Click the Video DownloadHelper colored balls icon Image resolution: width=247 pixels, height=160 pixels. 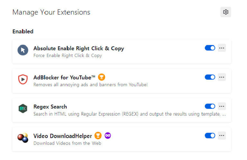point(23,138)
